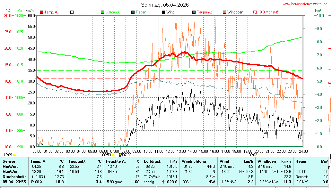This screenshot has width=332, height=188.
Task: Click the sunset marker above 20:02
Action: point(259,148)
